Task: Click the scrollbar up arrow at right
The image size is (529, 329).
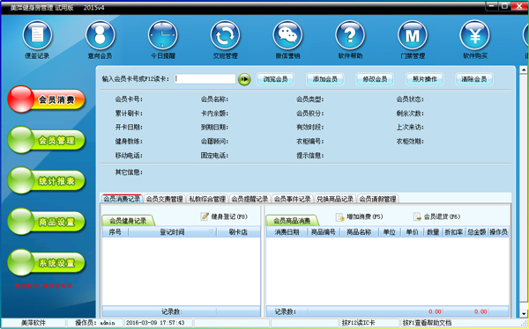Action: coord(523,70)
